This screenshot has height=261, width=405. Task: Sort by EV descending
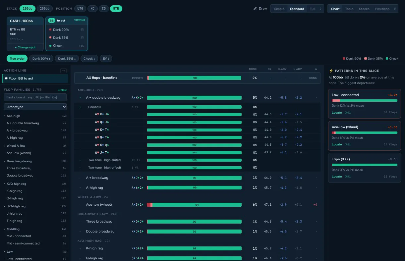(x=106, y=59)
